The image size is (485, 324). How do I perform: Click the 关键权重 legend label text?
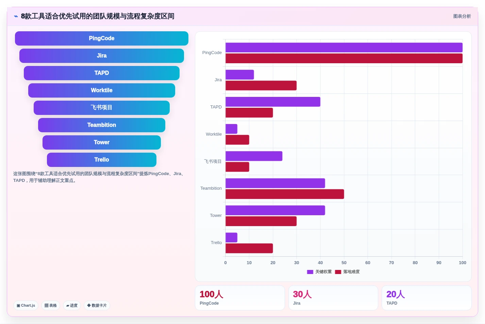pos(323,272)
